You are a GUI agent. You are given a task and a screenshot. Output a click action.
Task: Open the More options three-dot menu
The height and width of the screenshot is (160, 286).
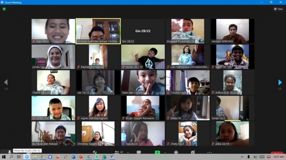point(210,152)
